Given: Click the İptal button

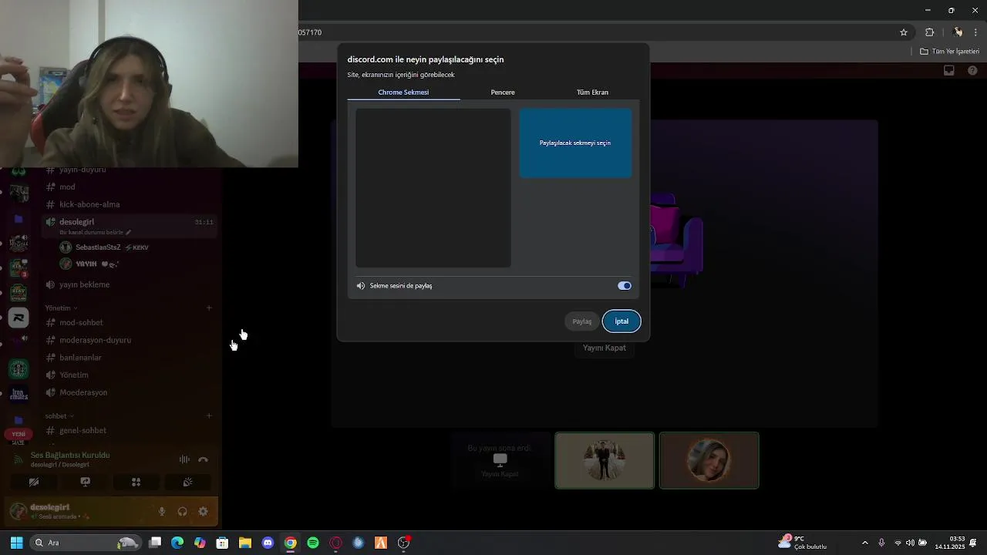Looking at the screenshot, I should pyautogui.click(x=622, y=321).
